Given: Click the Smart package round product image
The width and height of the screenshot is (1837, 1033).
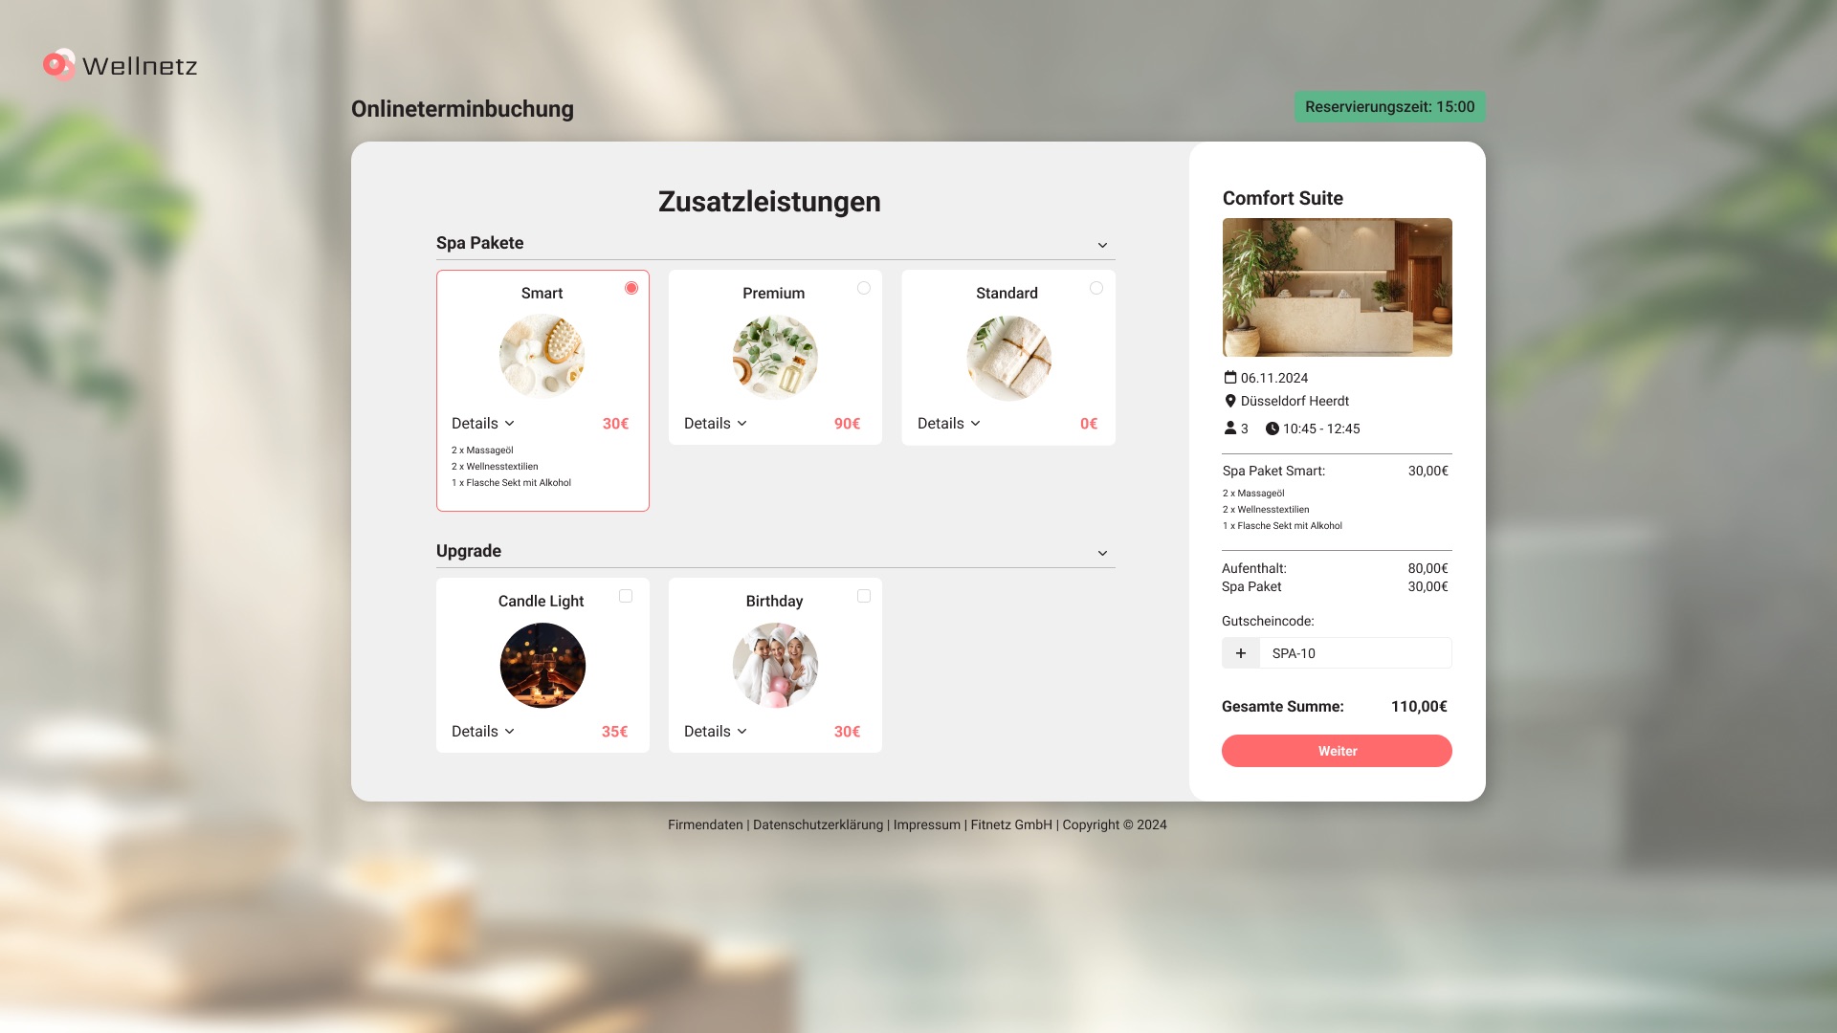Looking at the screenshot, I should pyautogui.click(x=542, y=356).
